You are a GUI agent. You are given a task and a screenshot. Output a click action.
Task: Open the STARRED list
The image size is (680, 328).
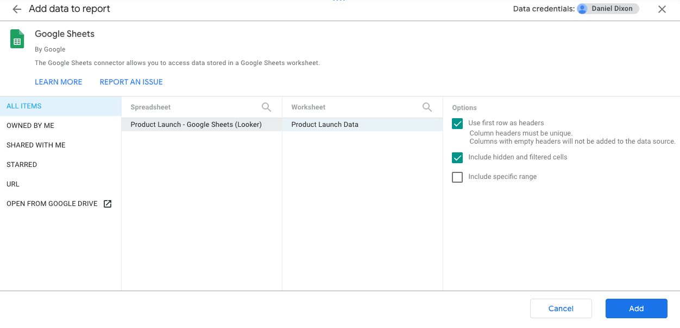pos(61,165)
